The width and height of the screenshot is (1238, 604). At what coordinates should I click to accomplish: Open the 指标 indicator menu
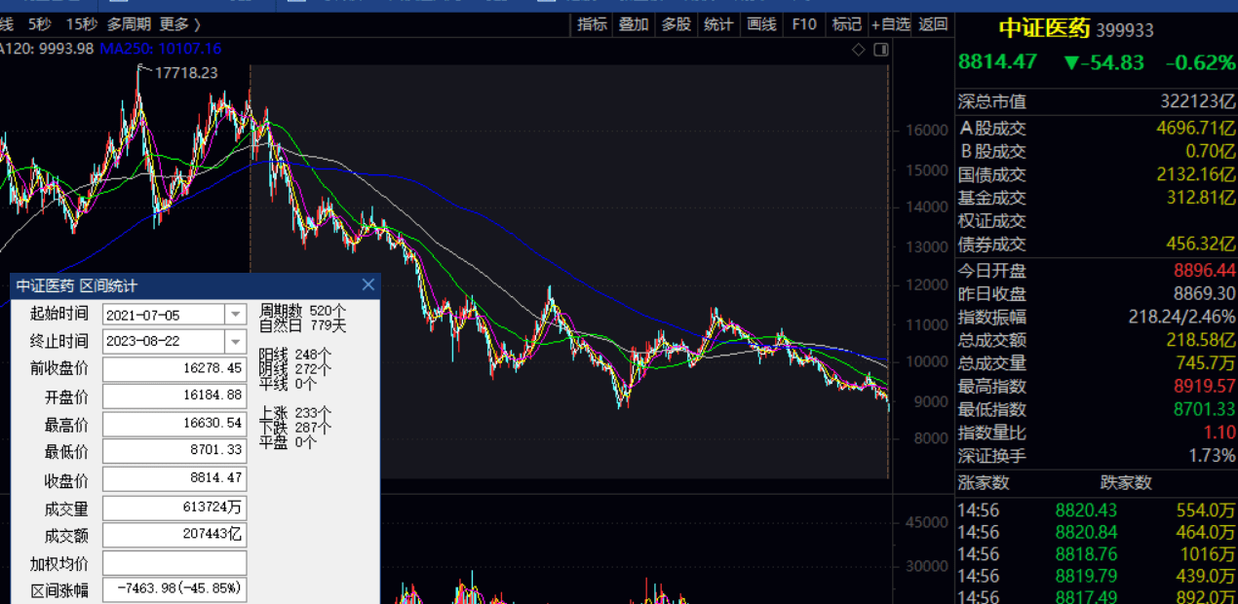tap(592, 24)
